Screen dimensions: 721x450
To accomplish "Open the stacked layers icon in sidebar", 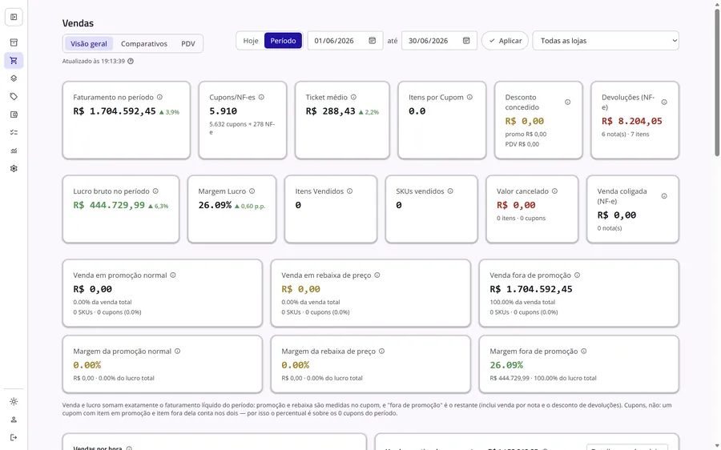I will pyautogui.click(x=14, y=78).
